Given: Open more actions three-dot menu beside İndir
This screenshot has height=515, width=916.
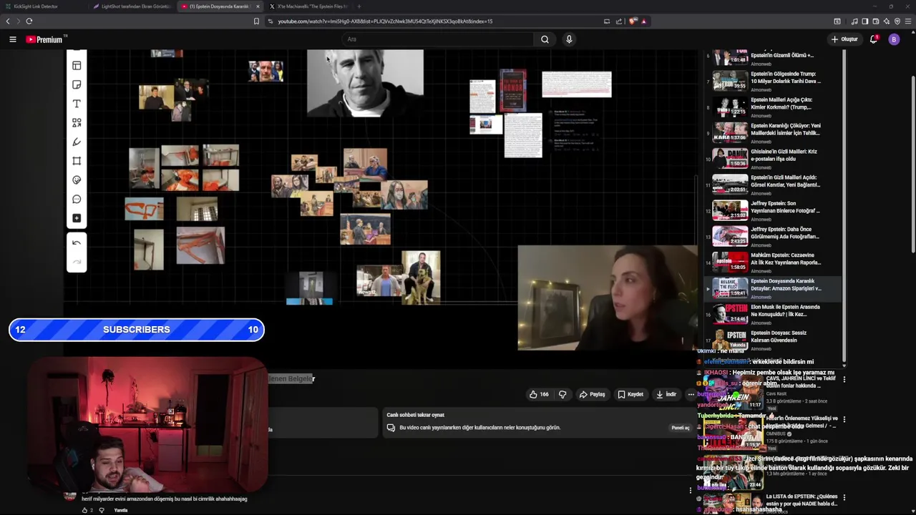Looking at the screenshot, I should 691,394.
